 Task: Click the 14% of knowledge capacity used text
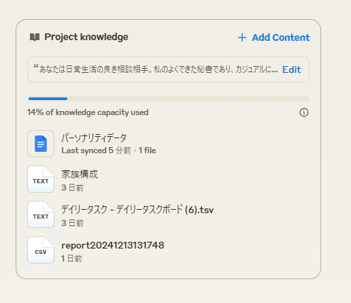point(88,112)
